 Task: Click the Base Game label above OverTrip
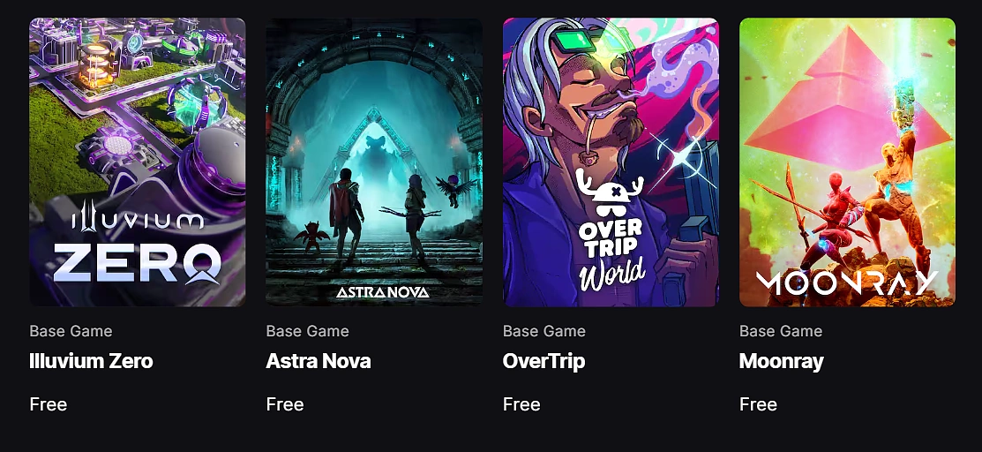click(544, 331)
